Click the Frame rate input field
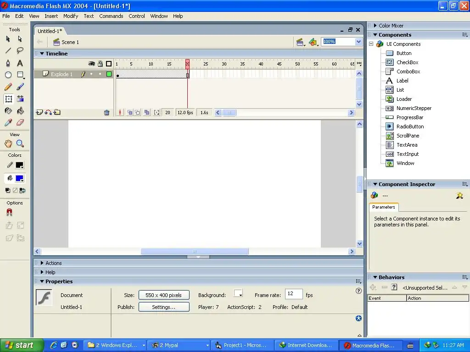The height and width of the screenshot is (352, 470). click(x=294, y=294)
